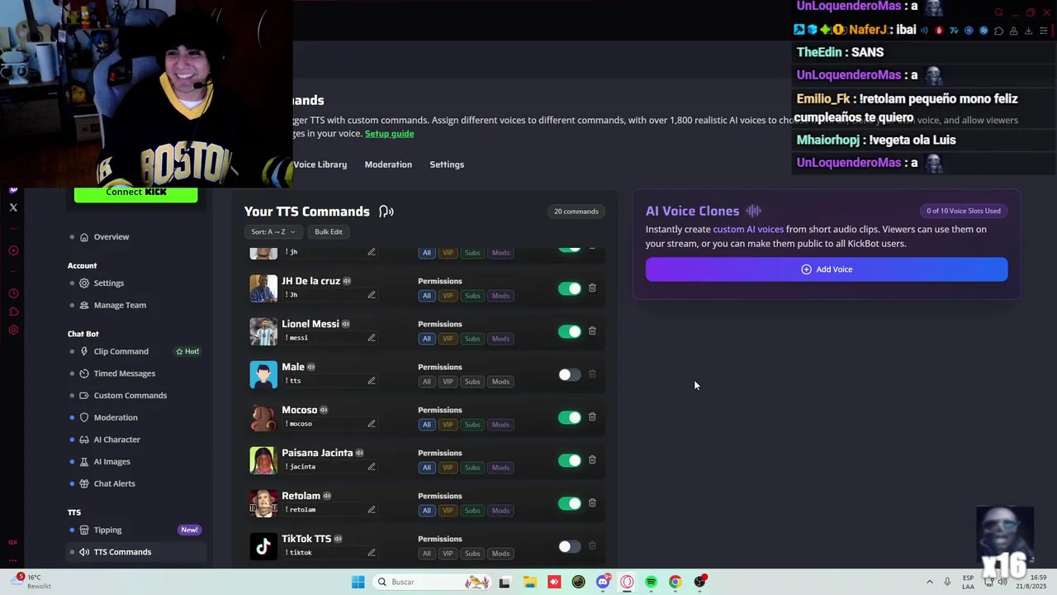Open Manage Team page
Image resolution: width=1057 pixels, height=595 pixels.
[x=120, y=305]
